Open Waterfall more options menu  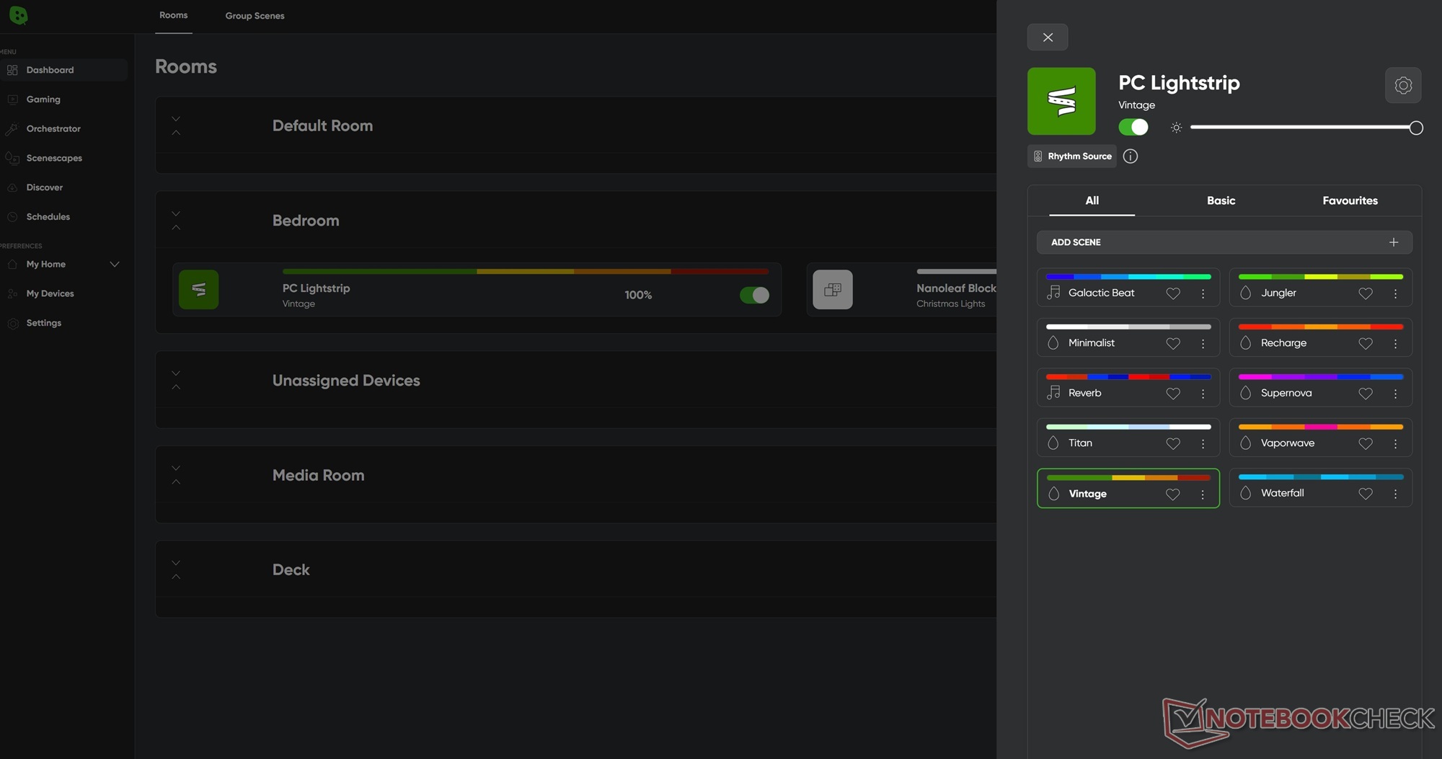tap(1395, 494)
